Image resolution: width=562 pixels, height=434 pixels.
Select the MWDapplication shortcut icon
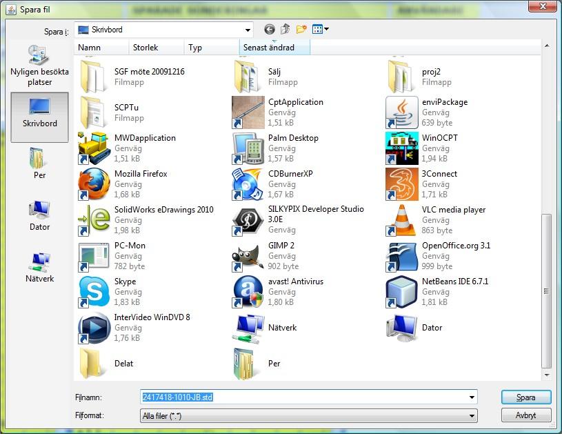point(94,148)
